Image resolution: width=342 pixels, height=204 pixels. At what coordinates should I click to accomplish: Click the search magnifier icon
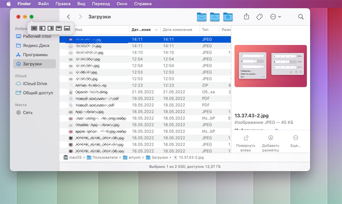pyautogui.click(x=301, y=17)
